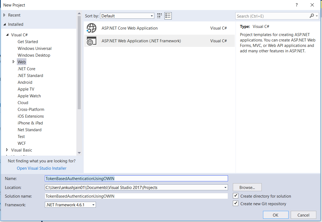The width and height of the screenshot is (322, 222).
Task: Open the search scope dropdown arrow beside magnifier
Action: (x=317, y=16)
